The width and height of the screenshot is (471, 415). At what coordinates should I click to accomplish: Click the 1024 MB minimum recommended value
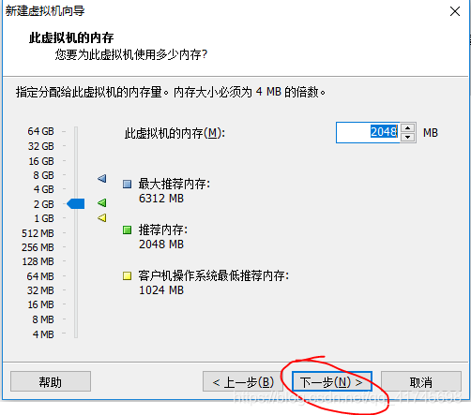pos(161,290)
